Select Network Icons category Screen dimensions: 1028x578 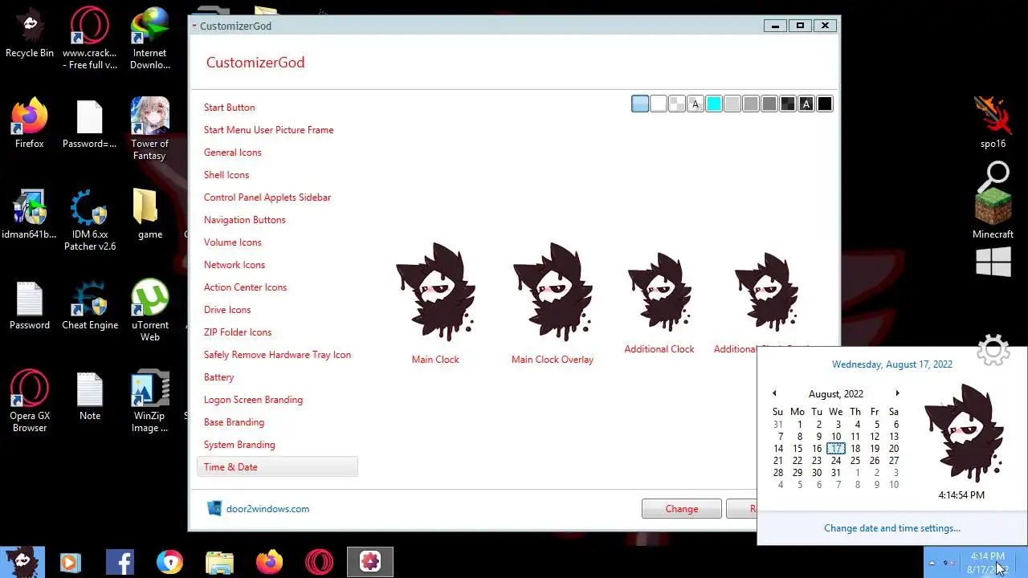[x=235, y=265]
